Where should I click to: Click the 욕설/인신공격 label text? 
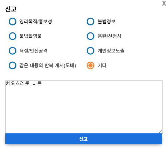[33, 51]
